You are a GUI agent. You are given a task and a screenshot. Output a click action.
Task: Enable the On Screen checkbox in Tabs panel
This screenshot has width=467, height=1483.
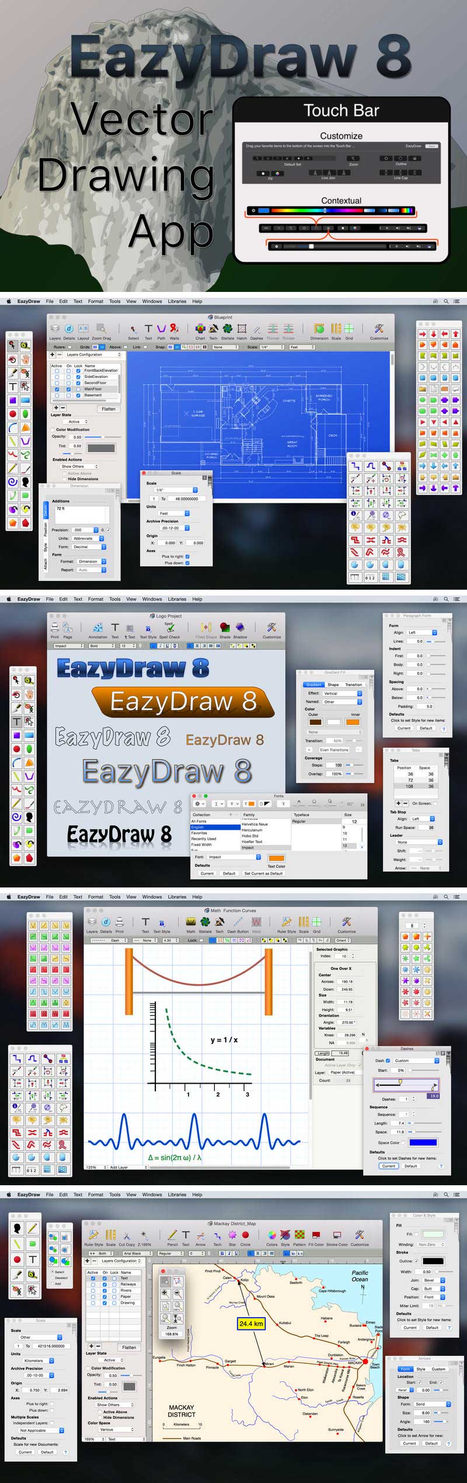[435, 803]
